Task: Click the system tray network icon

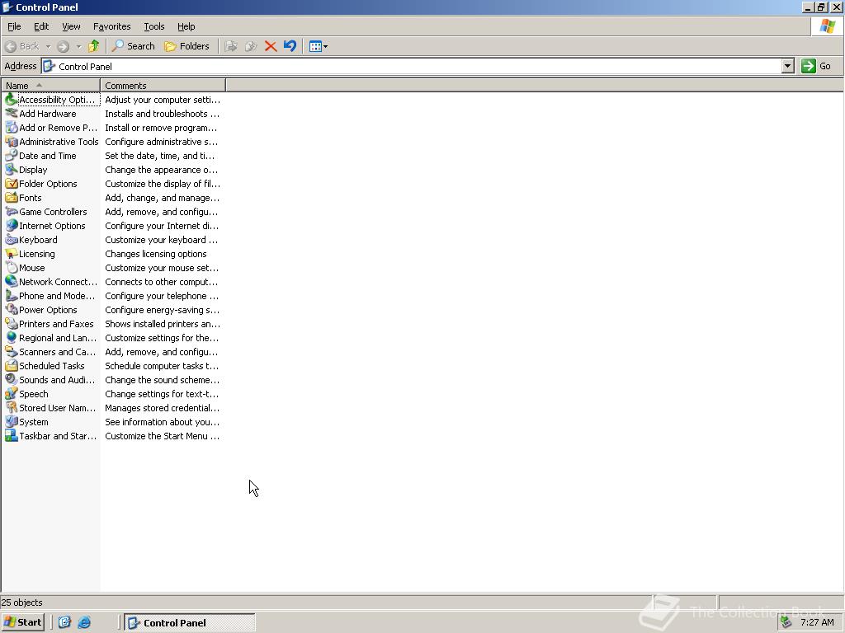Action: point(786,622)
